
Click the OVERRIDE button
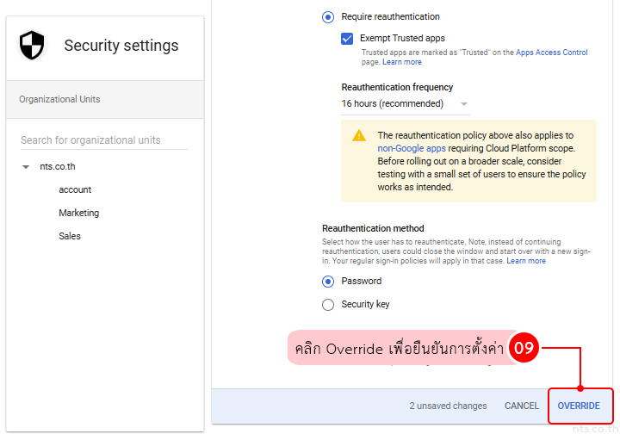click(579, 406)
